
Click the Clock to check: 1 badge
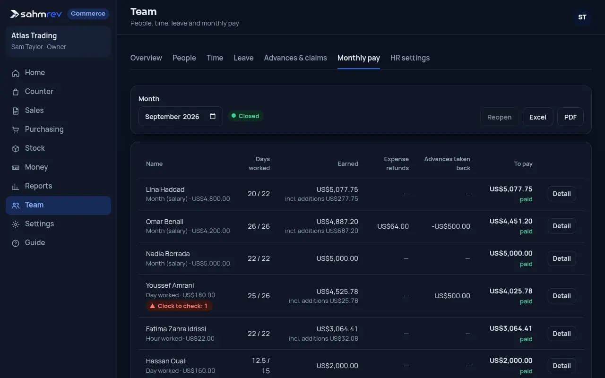click(x=179, y=306)
